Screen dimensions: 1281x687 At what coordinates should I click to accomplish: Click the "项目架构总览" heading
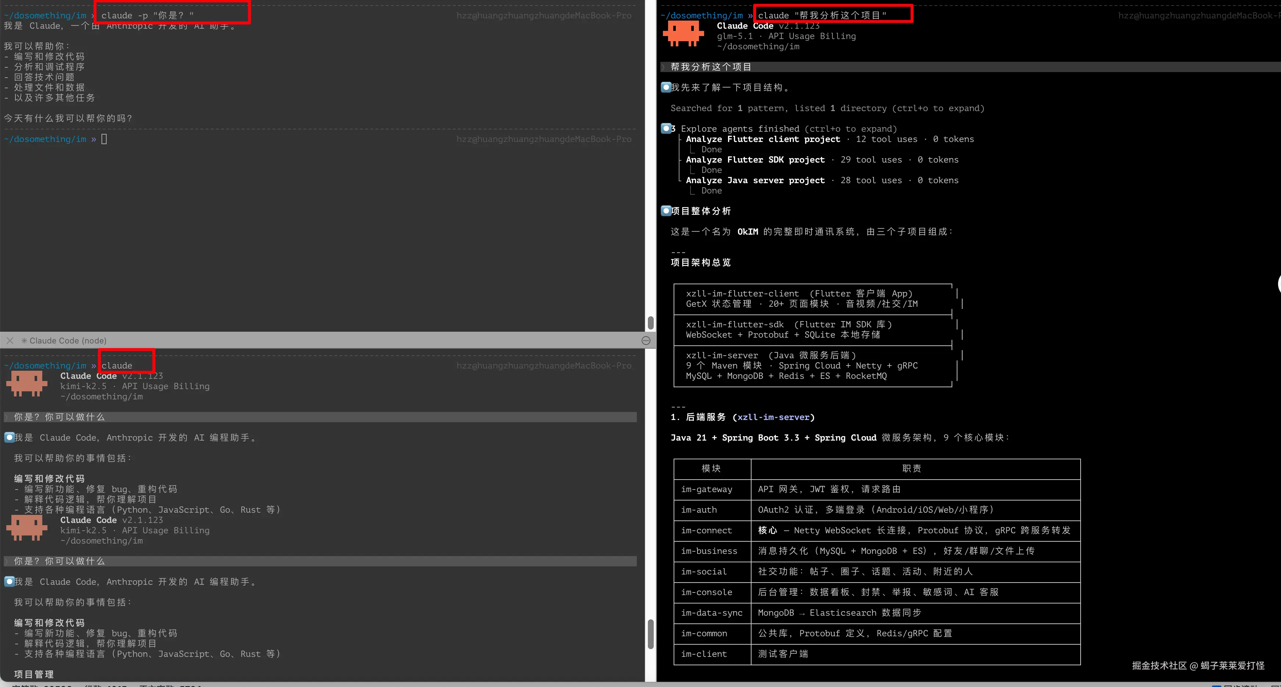coord(701,263)
